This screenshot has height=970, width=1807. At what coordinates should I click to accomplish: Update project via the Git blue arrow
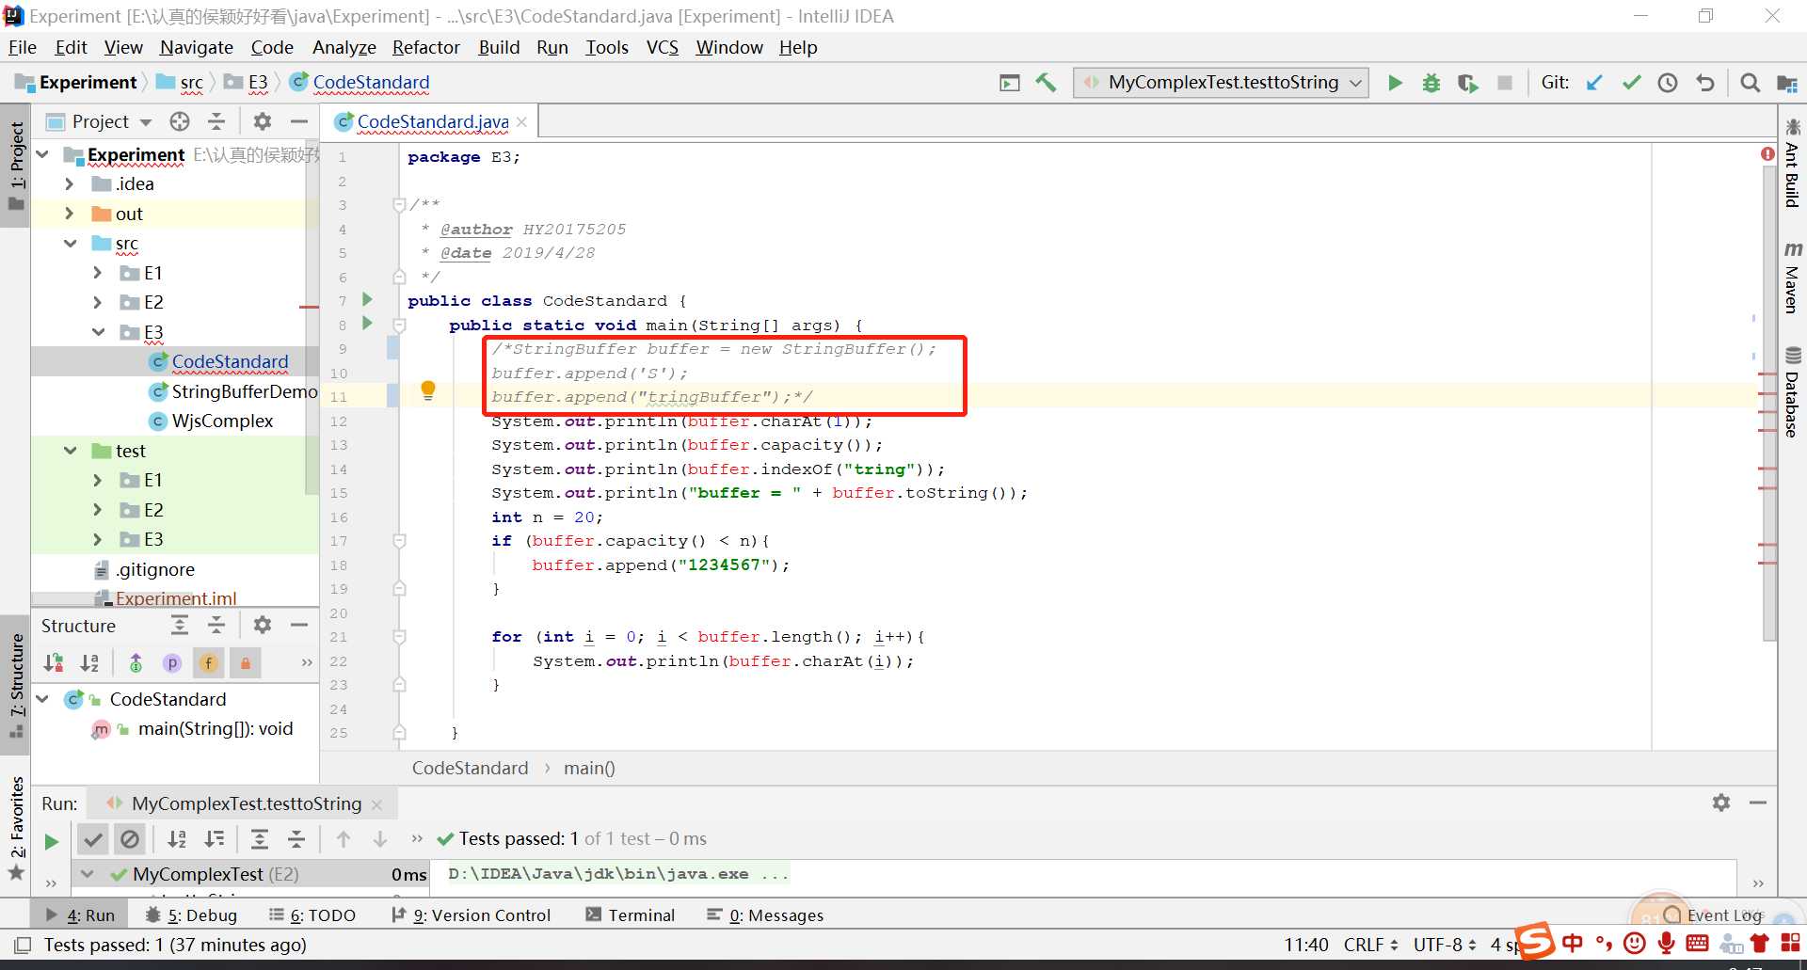(1594, 83)
